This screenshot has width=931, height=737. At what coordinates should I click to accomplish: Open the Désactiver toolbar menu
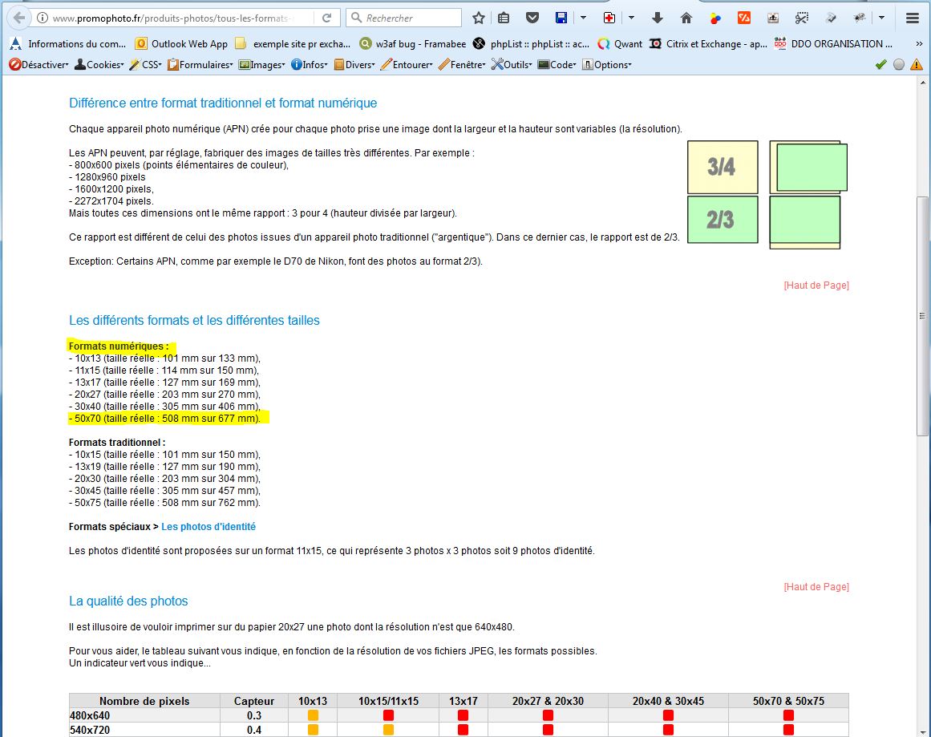tap(38, 65)
